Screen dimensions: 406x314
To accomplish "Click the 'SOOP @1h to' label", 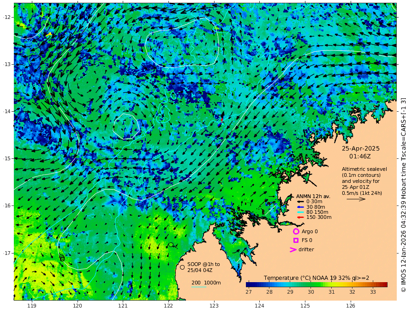I will tap(203, 264).
